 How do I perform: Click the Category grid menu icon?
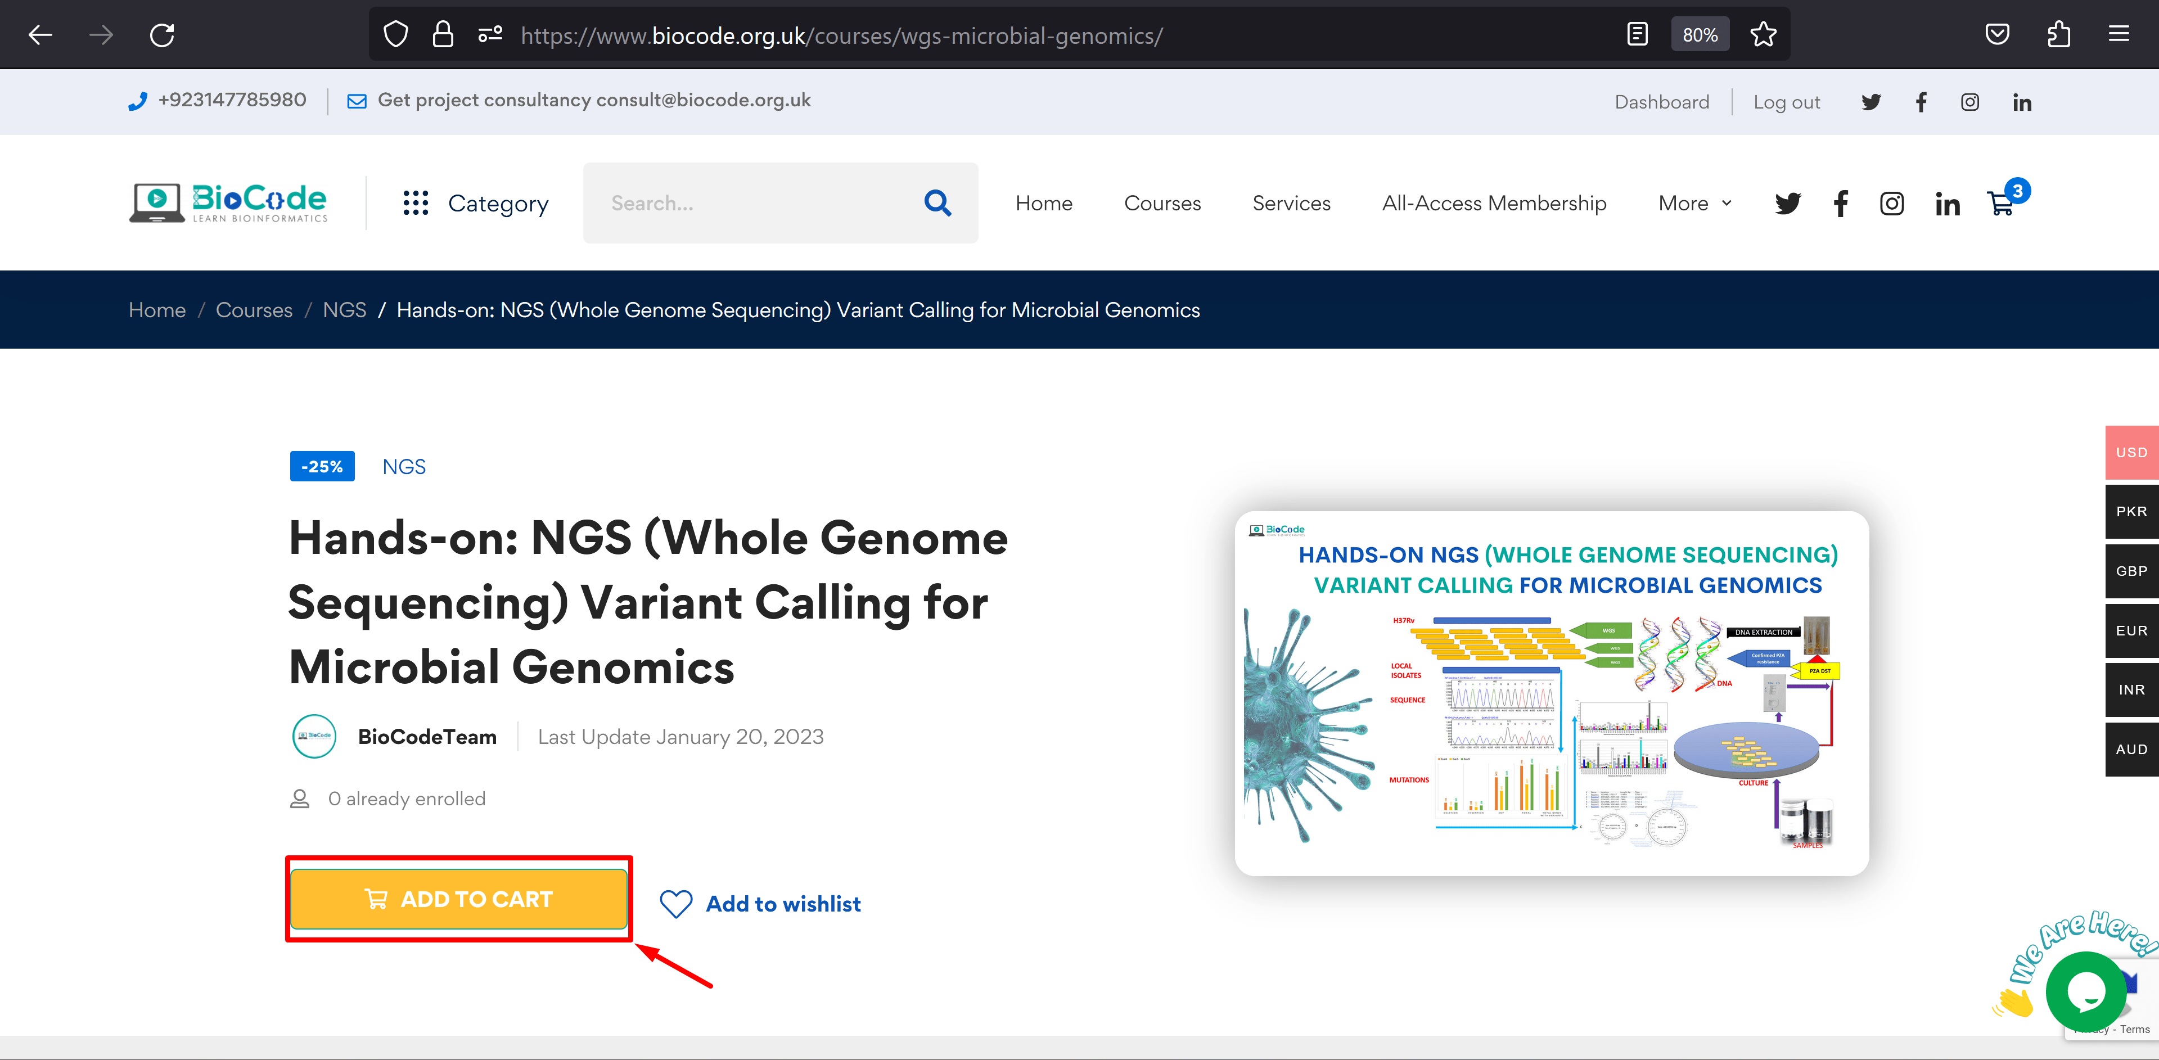click(x=413, y=204)
